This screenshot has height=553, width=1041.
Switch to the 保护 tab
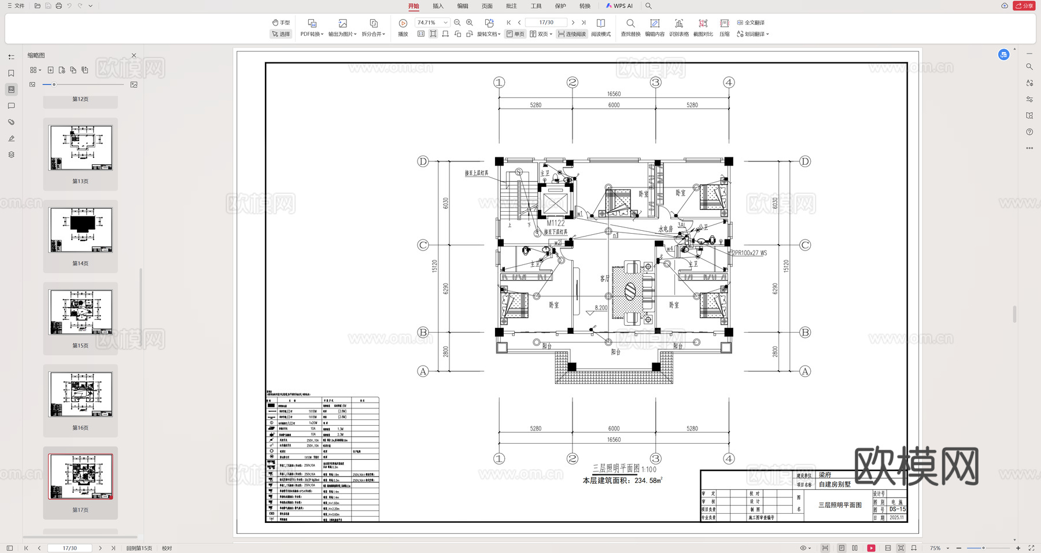pyautogui.click(x=560, y=6)
